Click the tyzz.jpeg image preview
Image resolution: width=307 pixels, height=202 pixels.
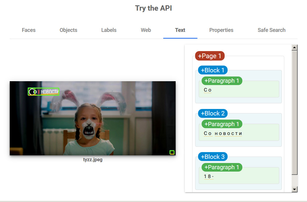click(93, 118)
